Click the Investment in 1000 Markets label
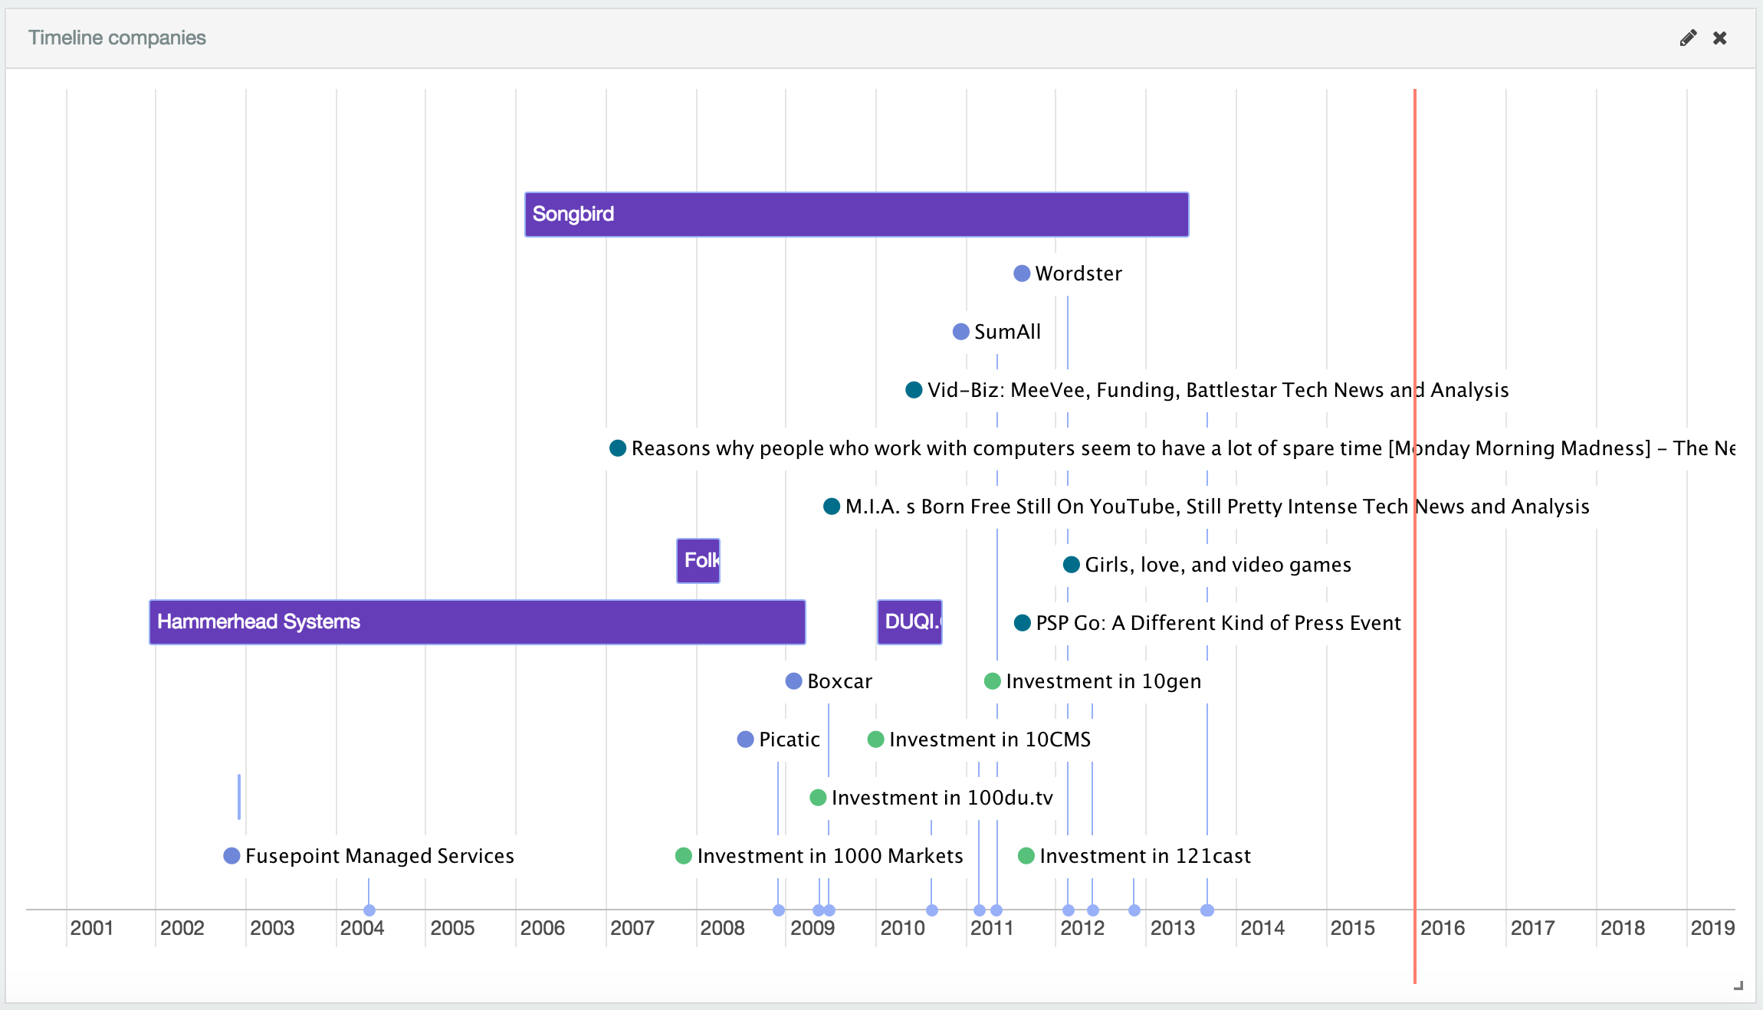1763x1010 pixels. click(829, 855)
